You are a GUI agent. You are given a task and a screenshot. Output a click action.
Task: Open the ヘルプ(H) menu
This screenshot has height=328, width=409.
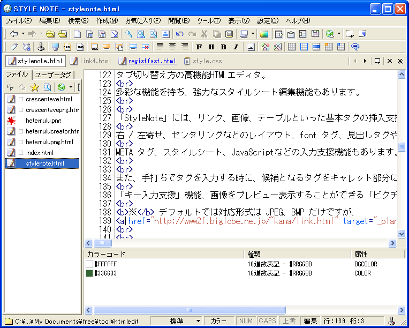tap(298, 21)
